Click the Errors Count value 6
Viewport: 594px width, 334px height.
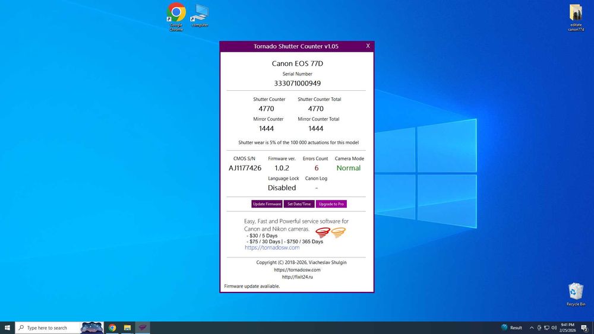tap(317, 168)
